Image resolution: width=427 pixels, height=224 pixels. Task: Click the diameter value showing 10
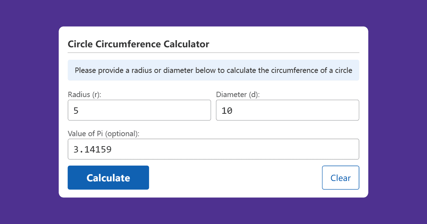coord(227,111)
